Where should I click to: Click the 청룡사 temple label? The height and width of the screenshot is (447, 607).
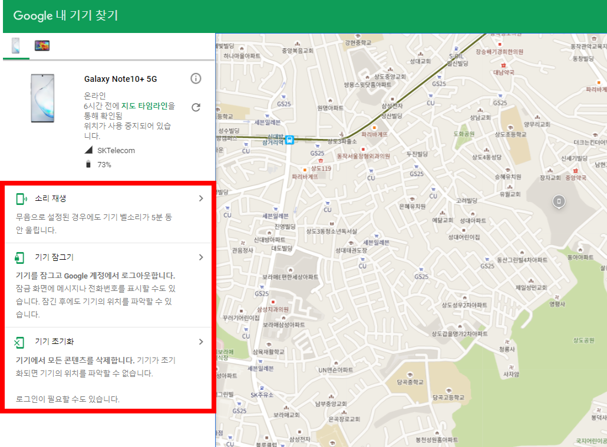coord(507,349)
